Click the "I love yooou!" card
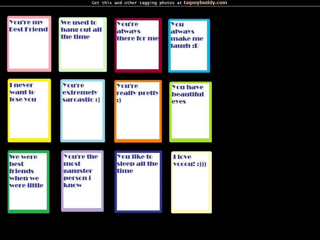The image size is (320, 240). 191,182
